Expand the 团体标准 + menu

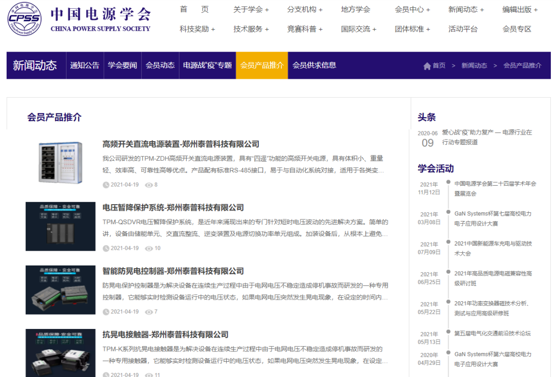pos(412,29)
